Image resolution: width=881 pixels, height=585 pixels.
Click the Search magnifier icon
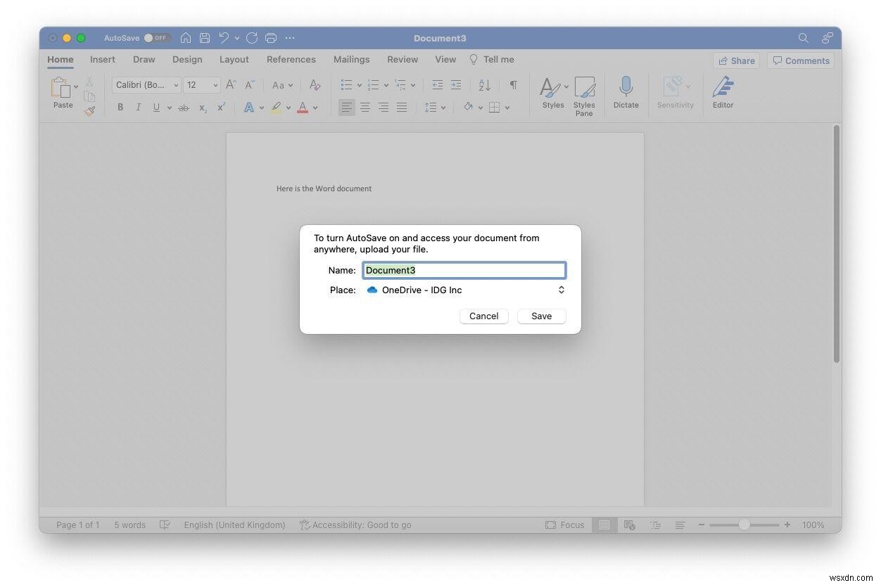click(804, 38)
